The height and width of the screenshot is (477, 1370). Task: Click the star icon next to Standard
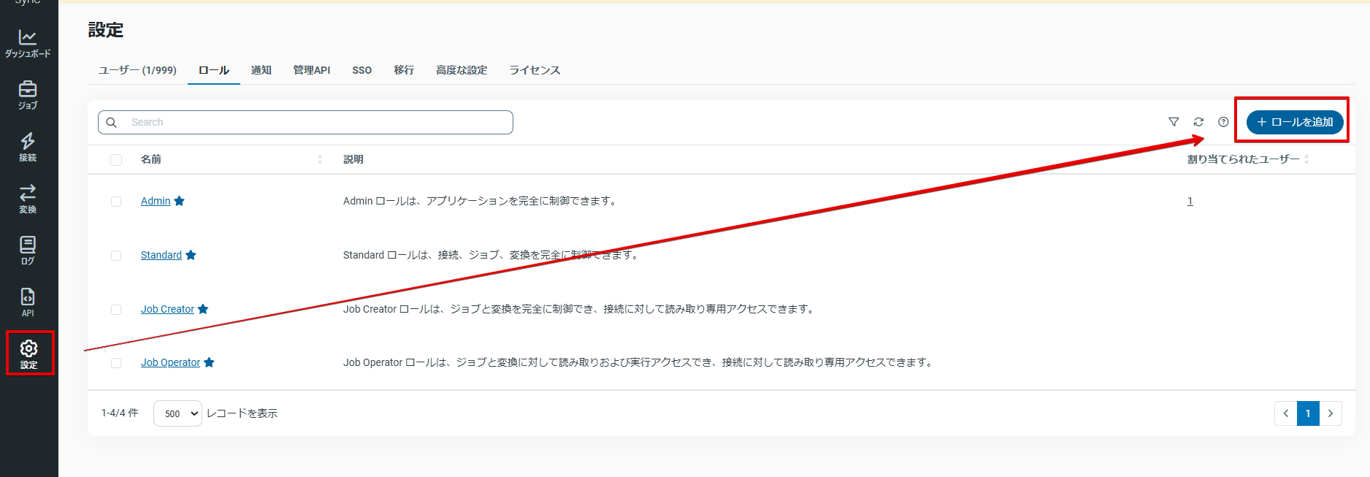[x=191, y=255]
